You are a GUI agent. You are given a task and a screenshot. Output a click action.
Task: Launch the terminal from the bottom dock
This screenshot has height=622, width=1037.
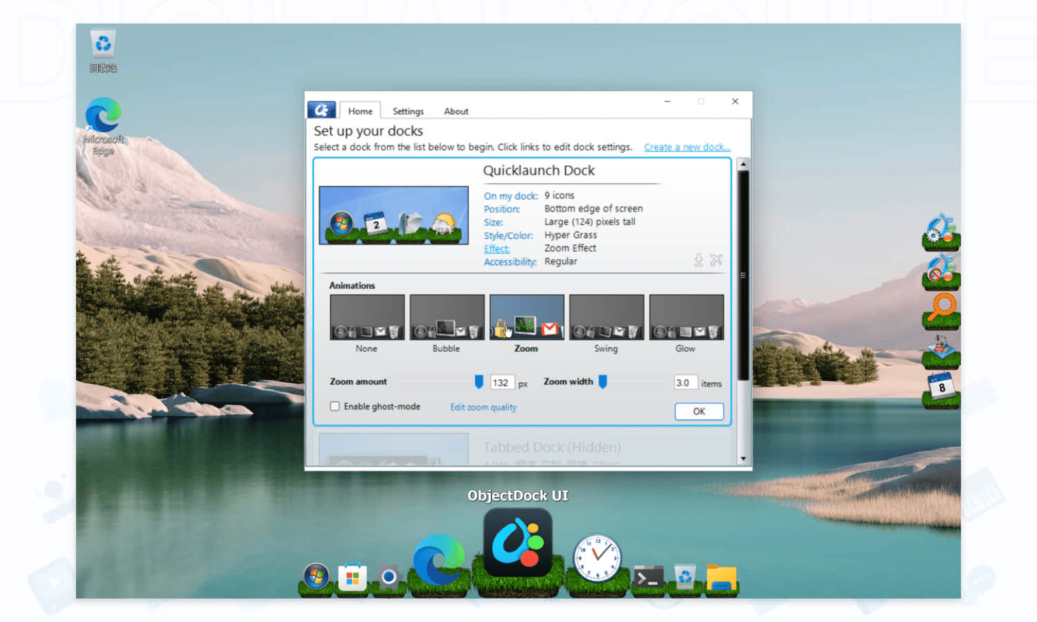(648, 578)
